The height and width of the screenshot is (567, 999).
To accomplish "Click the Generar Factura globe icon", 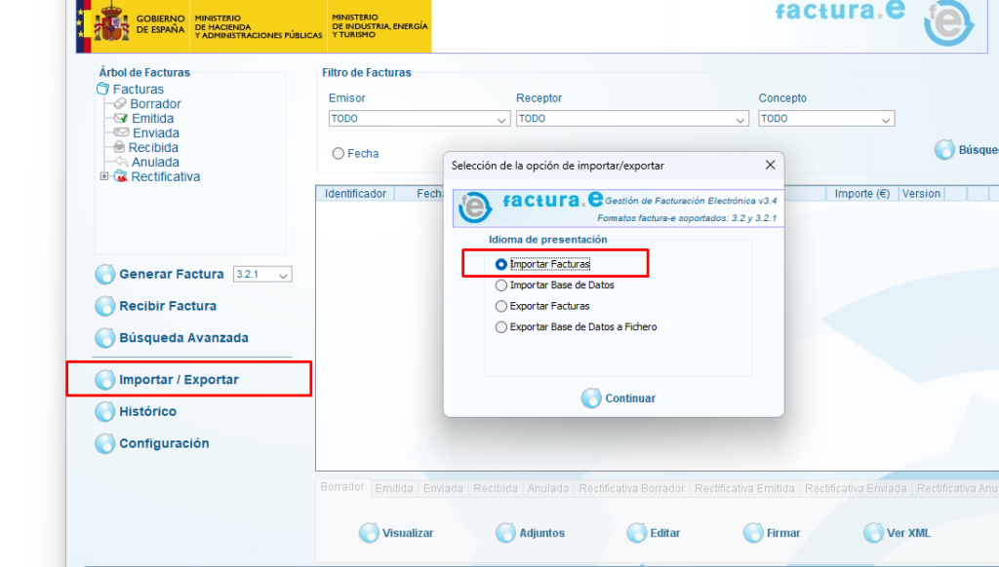I will point(104,275).
